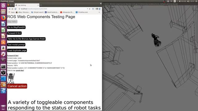Click the 'Current node: none' text
This screenshot has width=198, height=111.
click(x=14, y=58)
